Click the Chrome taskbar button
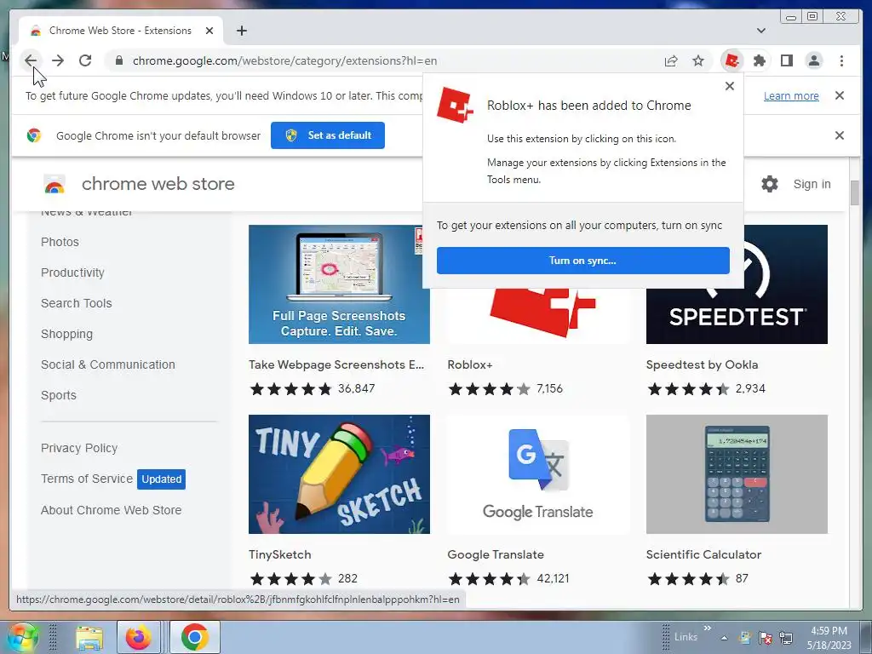 (x=195, y=637)
